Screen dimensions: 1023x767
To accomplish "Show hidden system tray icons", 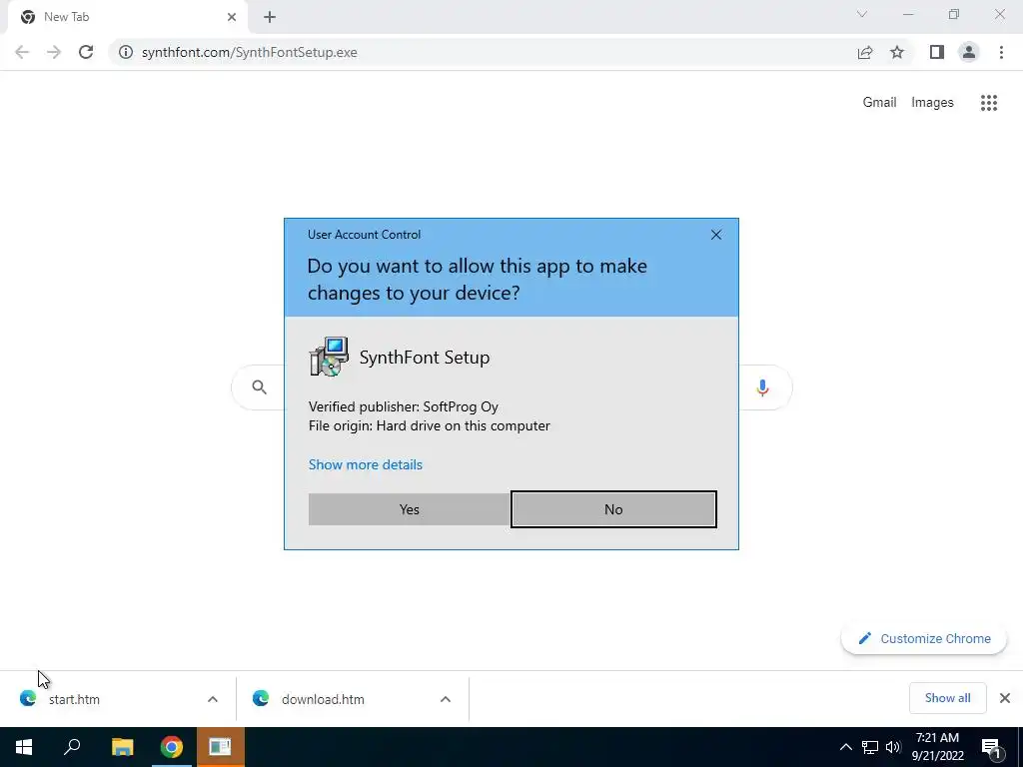I will 845,747.
